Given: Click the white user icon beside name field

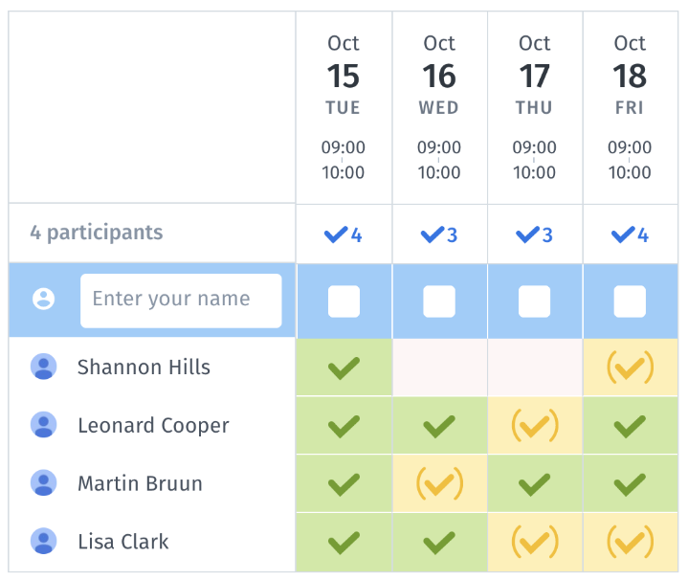Looking at the screenshot, I should pyautogui.click(x=43, y=299).
